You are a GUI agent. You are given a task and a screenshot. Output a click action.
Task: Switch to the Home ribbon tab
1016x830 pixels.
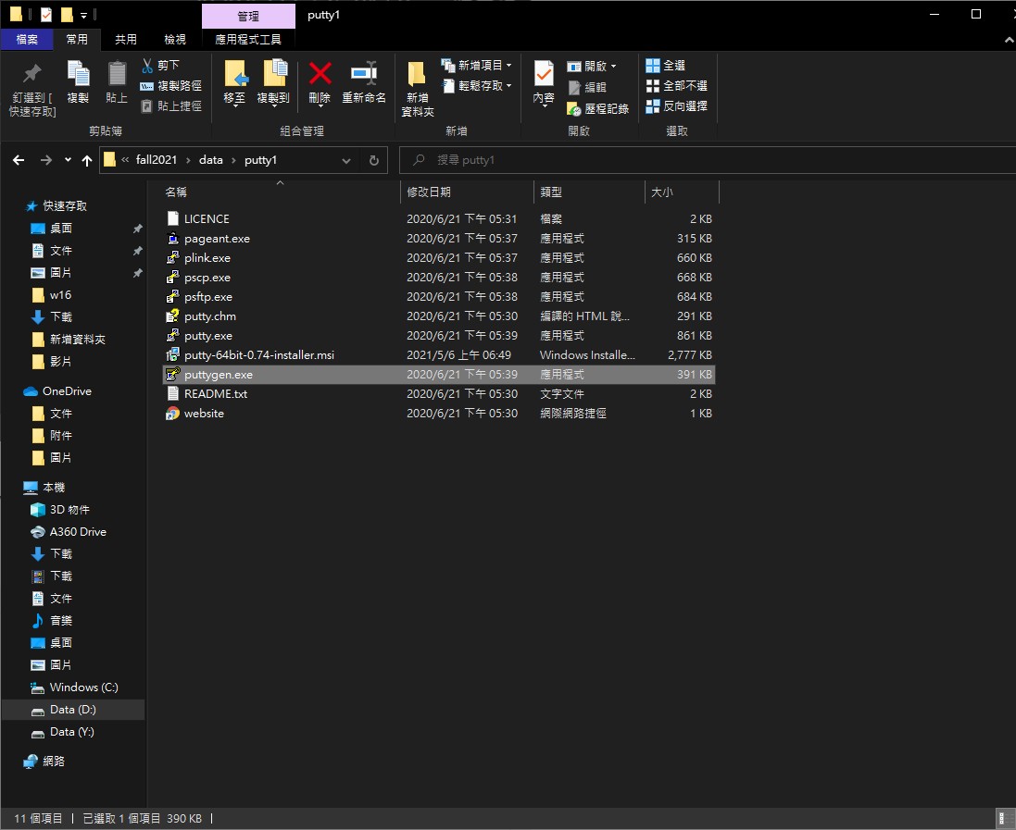(77, 39)
